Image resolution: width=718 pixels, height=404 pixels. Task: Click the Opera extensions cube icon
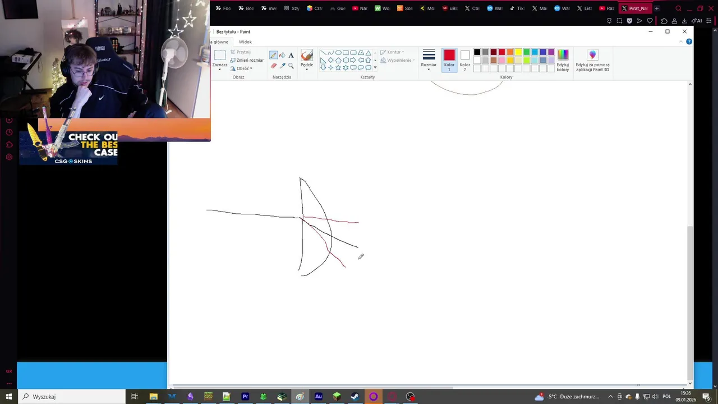(664, 21)
